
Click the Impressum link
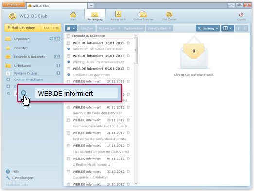click(x=13, y=185)
